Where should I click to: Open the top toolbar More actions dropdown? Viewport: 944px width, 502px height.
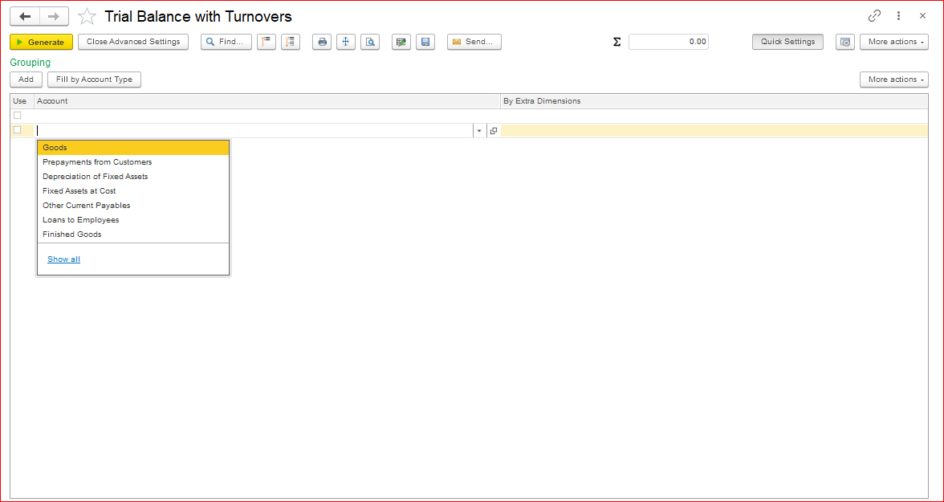point(893,42)
